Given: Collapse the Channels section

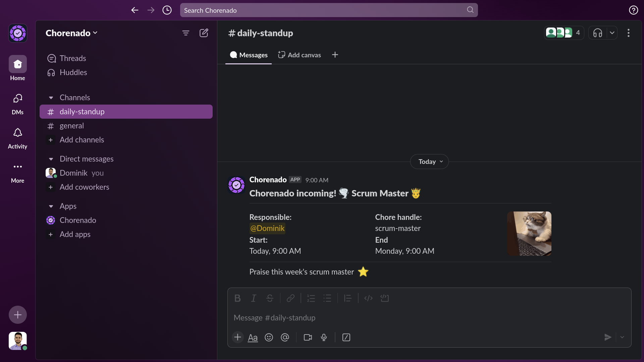Looking at the screenshot, I should (51, 98).
